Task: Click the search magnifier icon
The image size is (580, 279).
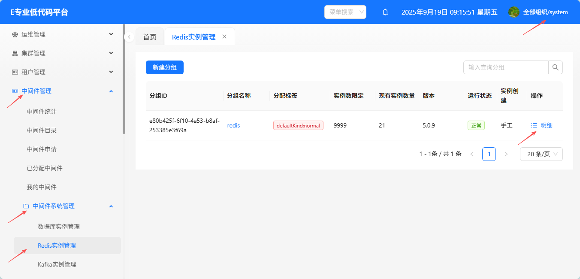Action: pyautogui.click(x=555, y=67)
